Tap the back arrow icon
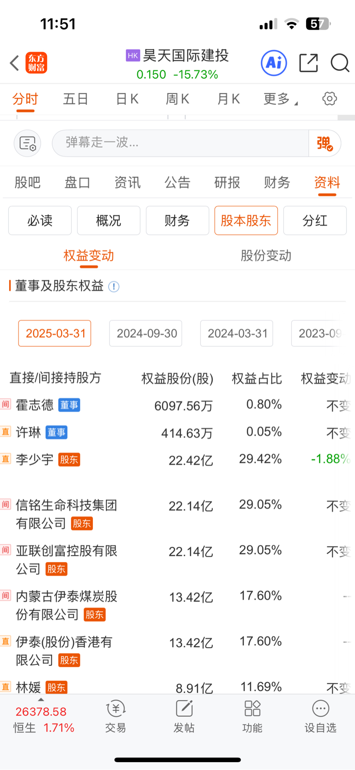The image size is (355, 770). (x=14, y=63)
